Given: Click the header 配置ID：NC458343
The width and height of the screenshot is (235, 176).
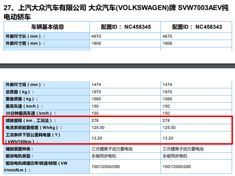Looking at the screenshot, I should (197, 27).
